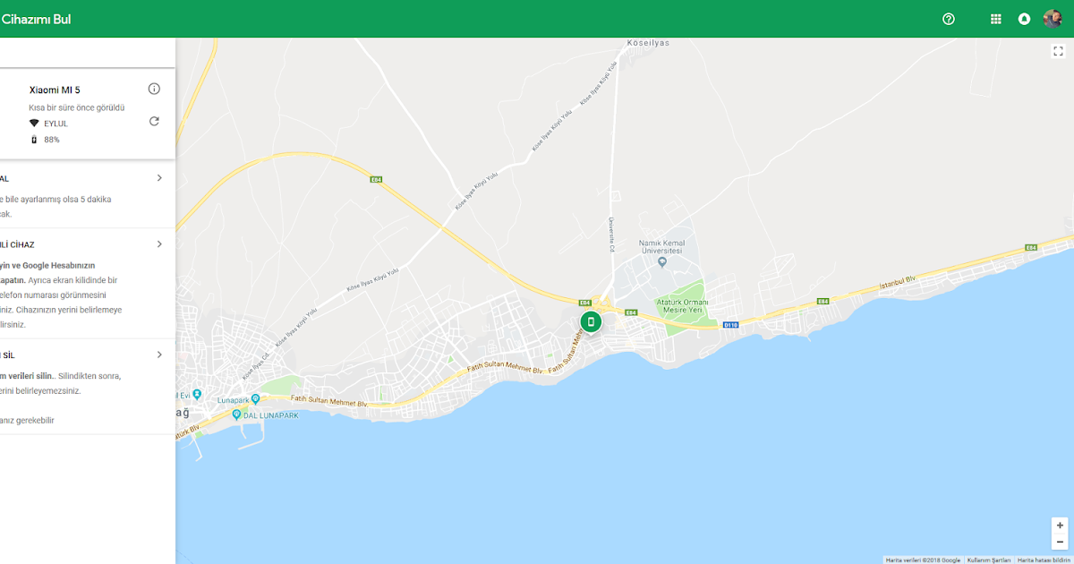Open the help question mark icon

tap(949, 19)
